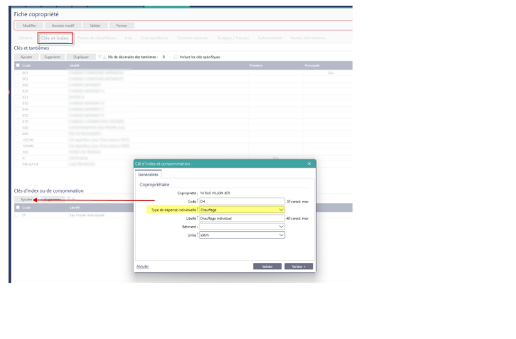
Task: Click the Libellé text field in the dialog
Action: (240, 218)
